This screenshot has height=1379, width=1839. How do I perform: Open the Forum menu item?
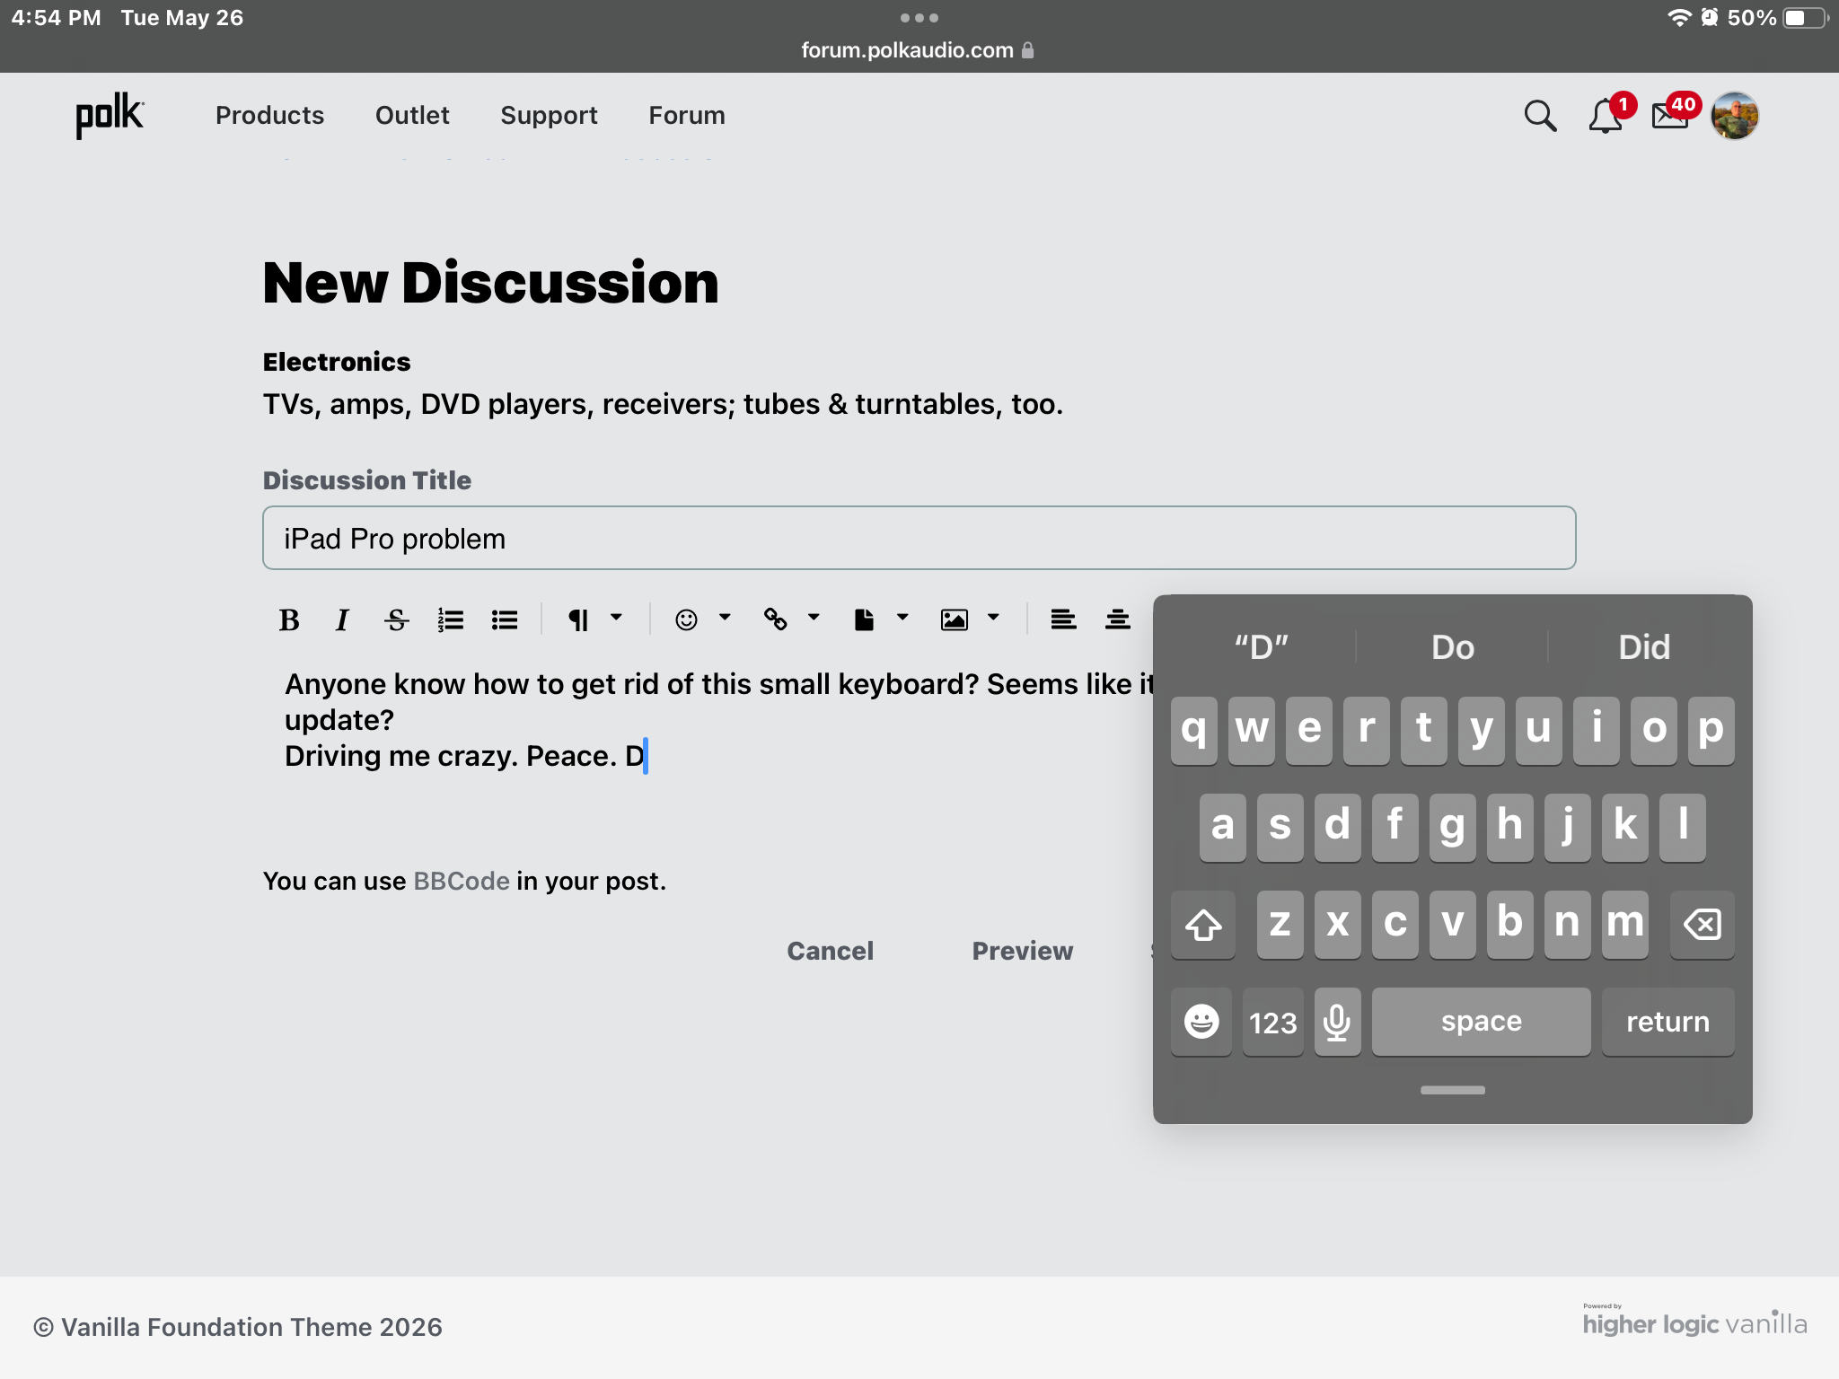coord(687,116)
